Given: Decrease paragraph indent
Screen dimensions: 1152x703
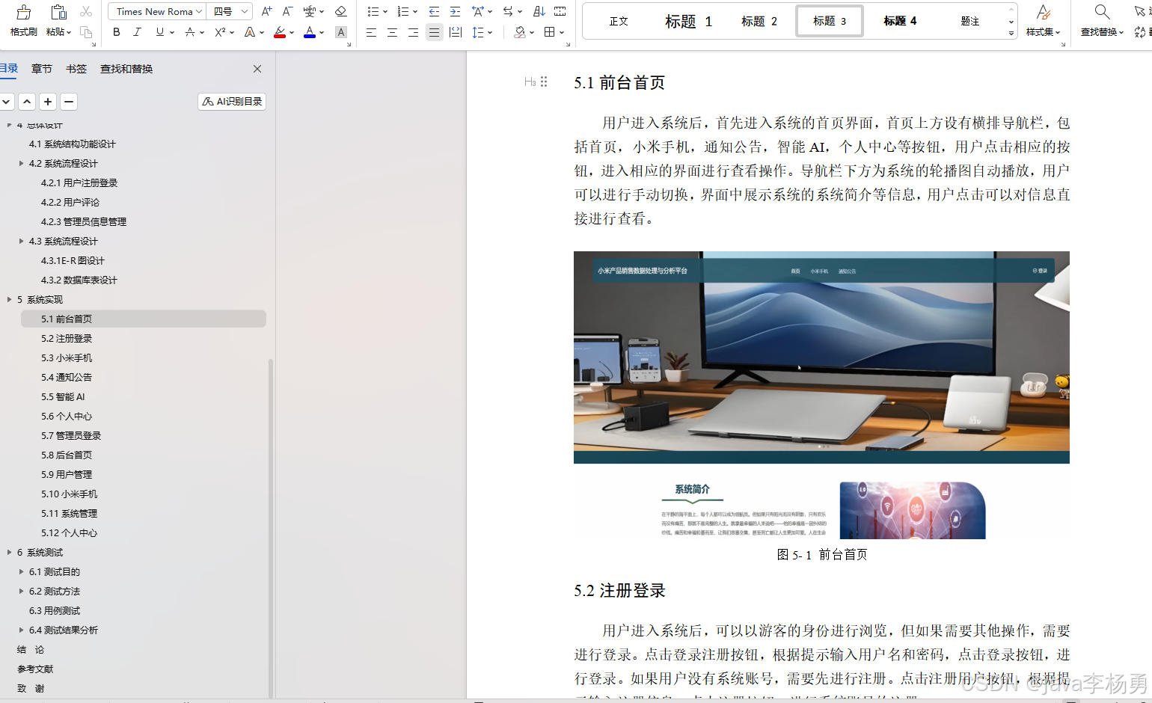Looking at the screenshot, I should [x=434, y=11].
